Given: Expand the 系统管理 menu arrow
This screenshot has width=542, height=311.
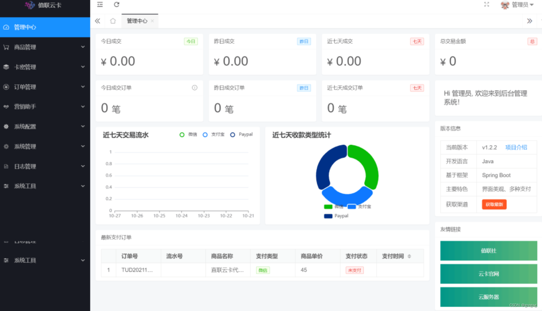Looking at the screenshot, I should pyautogui.click(x=83, y=146).
